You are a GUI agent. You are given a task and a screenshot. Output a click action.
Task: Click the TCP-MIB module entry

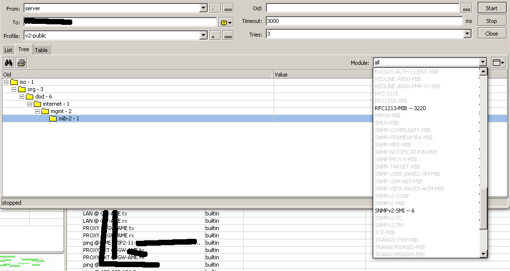(x=385, y=232)
